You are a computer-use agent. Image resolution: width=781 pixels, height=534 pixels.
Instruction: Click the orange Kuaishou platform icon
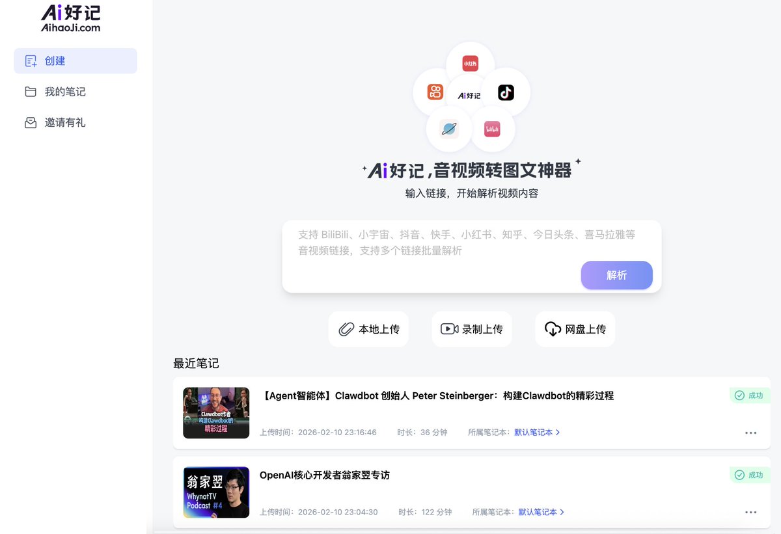pos(435,92)
